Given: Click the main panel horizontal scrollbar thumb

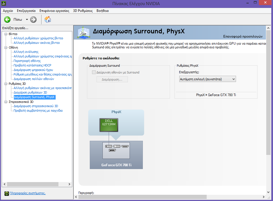Looking at the screenshot, I should (x=142, y=197).
